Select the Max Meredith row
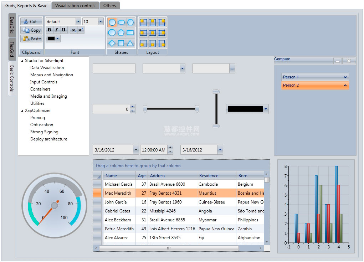Screen dimensions: 364x262 click(x=179, y=193)
